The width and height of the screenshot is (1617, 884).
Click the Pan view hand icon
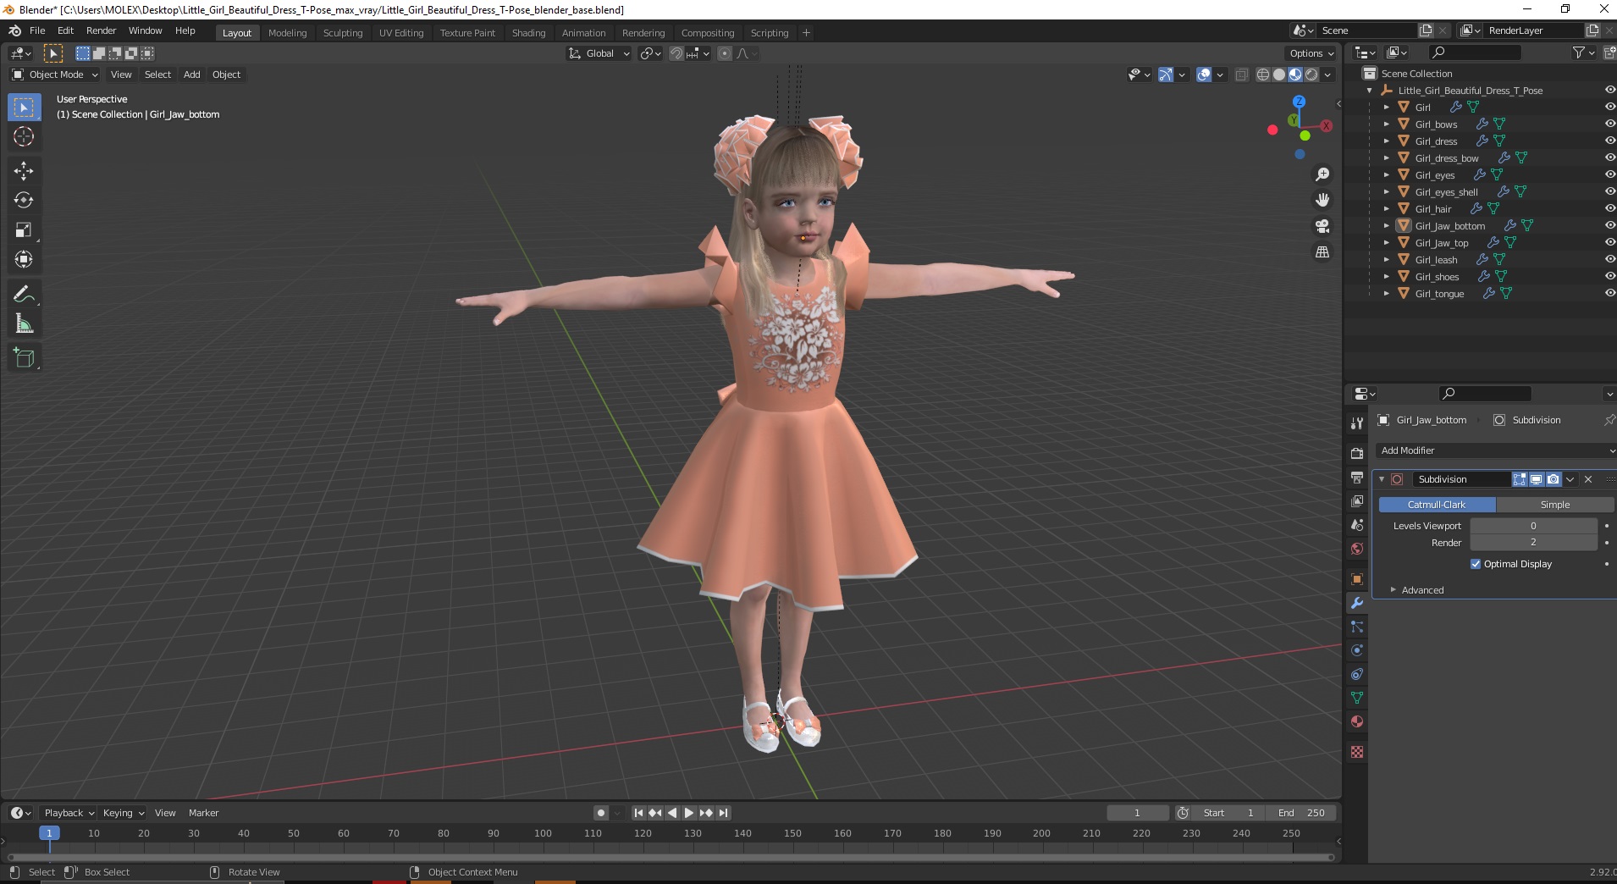click(x=1322, y=201)
